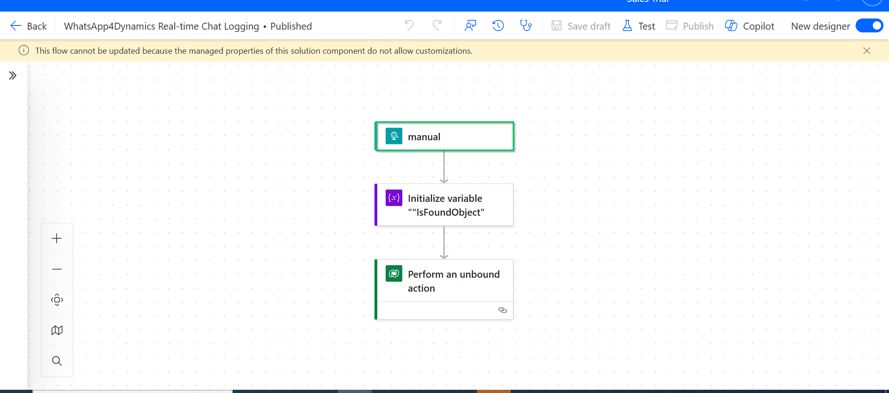Open the Initialize variable IsFoundObject step
This screenshot has height=393, width=889.
coord(444,205)
